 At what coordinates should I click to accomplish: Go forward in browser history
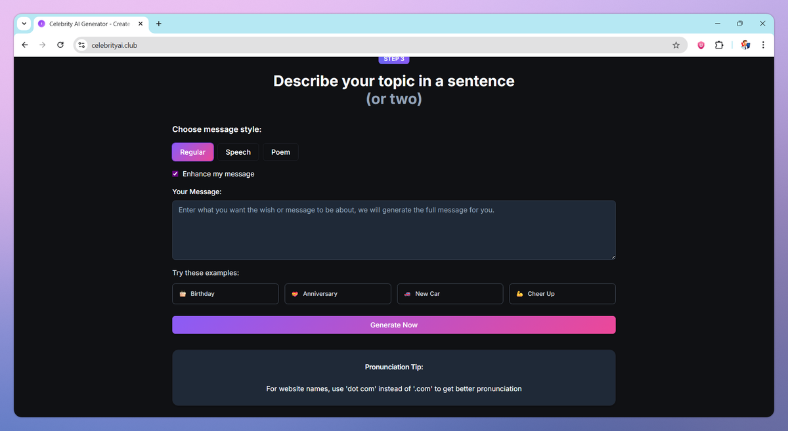pyautogui.click(x=43, y=45)
